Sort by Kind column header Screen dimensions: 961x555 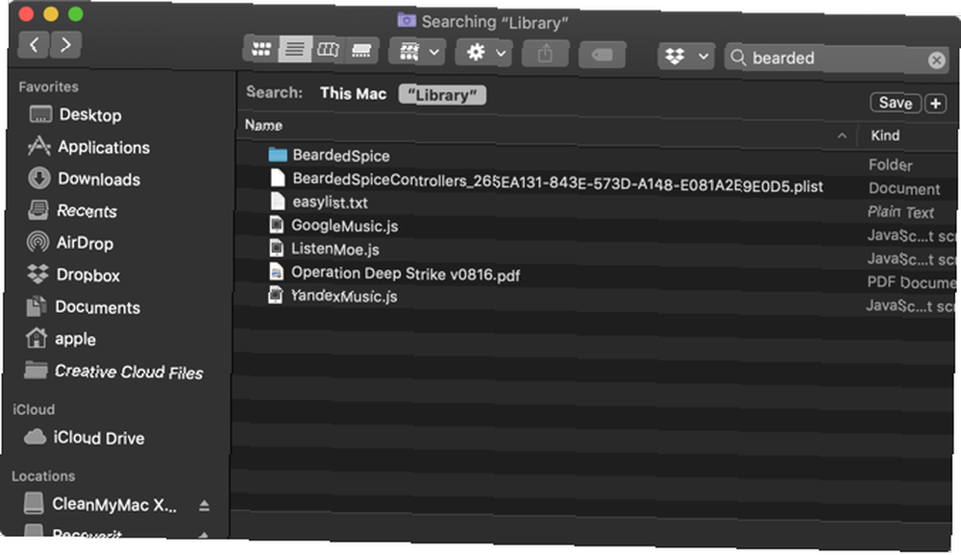click(885, 135)
